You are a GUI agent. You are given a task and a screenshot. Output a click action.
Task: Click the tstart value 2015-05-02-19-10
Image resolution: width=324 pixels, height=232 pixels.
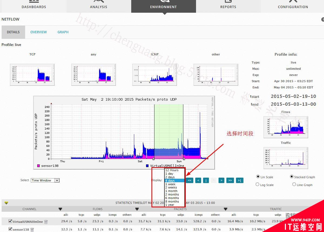[293, 96]
